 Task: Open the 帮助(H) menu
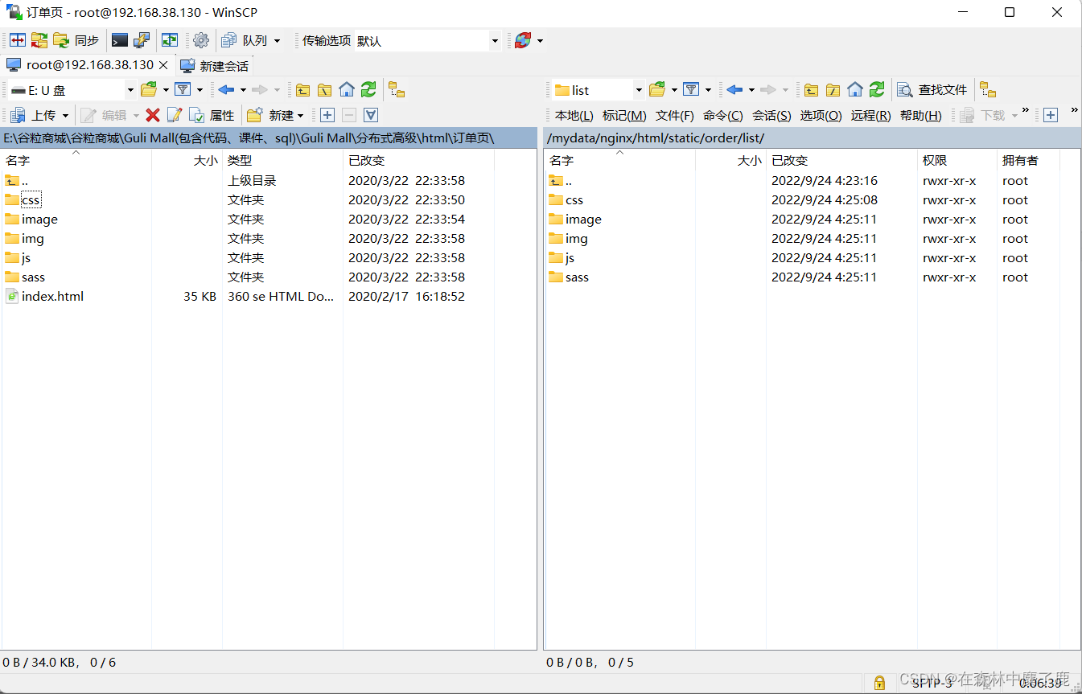coord(921,116)
